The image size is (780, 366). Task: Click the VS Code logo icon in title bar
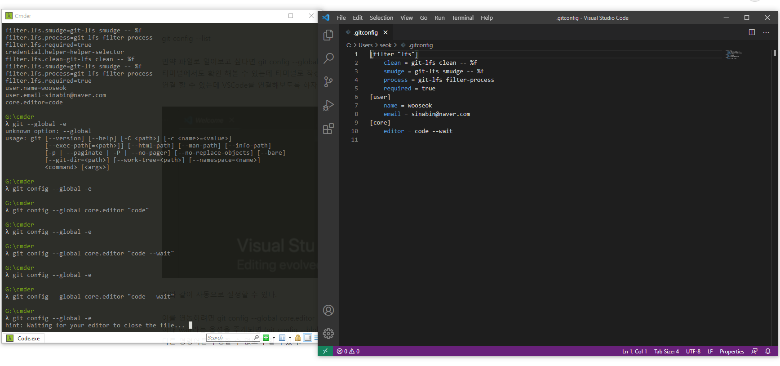[326, 18]
